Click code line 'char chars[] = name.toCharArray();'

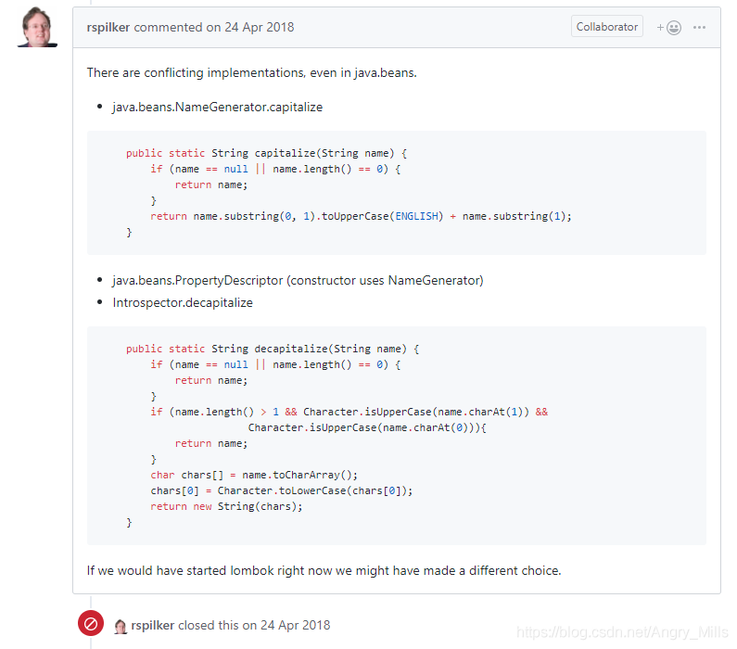click(254, 475)
